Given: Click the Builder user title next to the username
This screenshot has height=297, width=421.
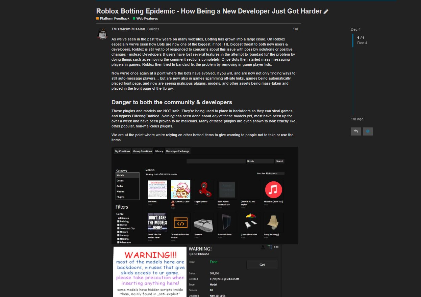Looking at the screenshot, I should pyautogui.click(x=153, y=29).
